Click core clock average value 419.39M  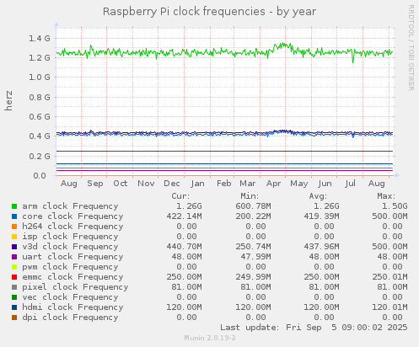(x=321, y=216)
